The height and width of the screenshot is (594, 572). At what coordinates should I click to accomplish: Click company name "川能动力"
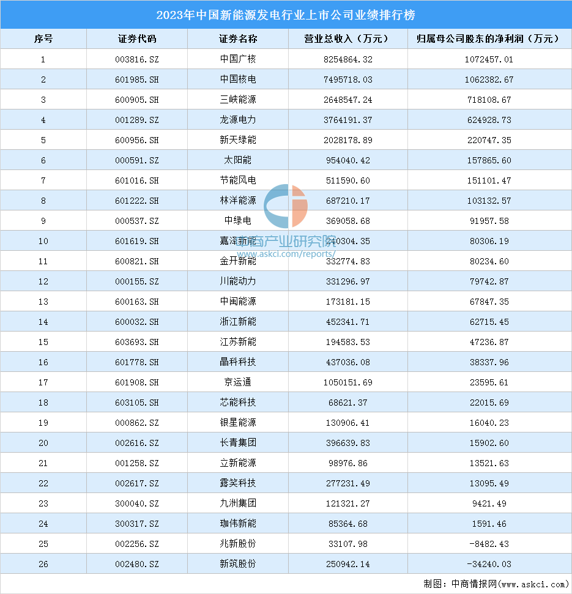[x=238, y=281]
